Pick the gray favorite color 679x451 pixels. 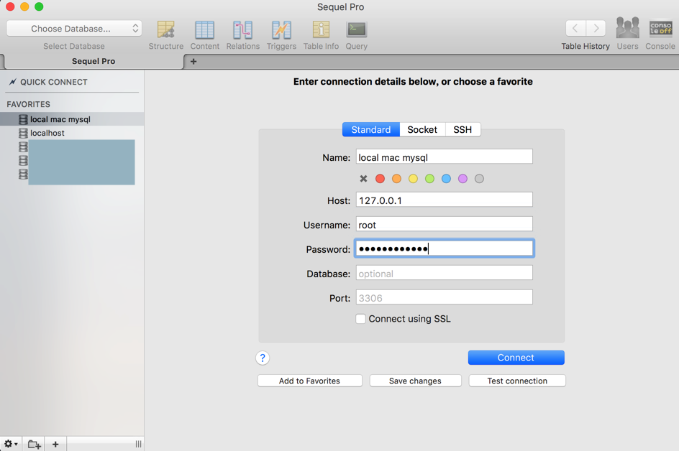(x=479, y=179)
